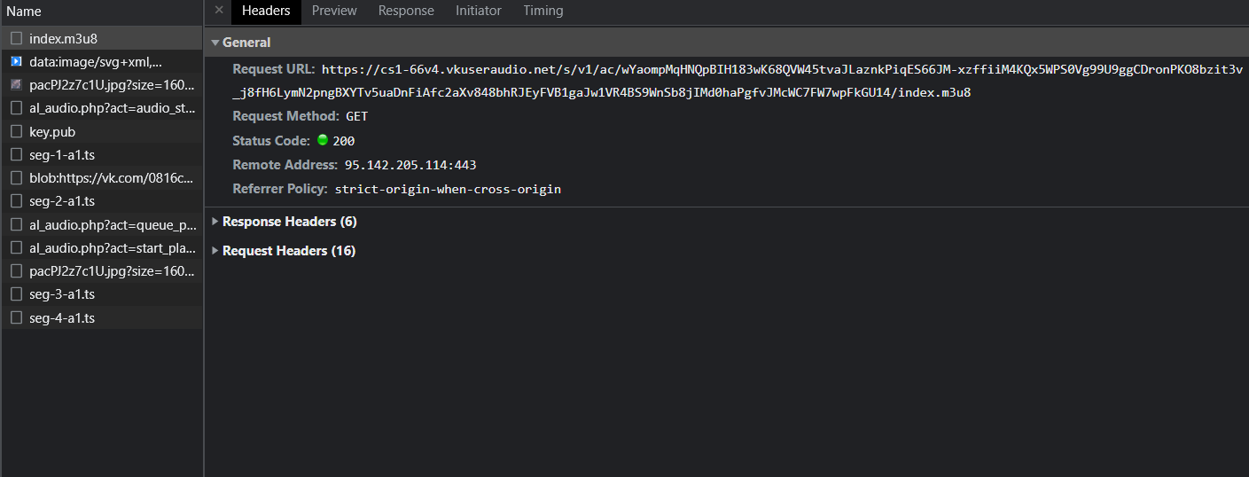The height and width of the screenshot is (477, 1249).
Task: Select the seg-3-a1.ts request
Action: click(62, 294)
